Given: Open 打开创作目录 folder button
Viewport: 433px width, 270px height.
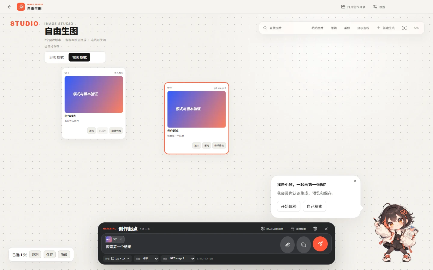Looking at the screenshot, I should pyautogui.click(x=353, y=7).
